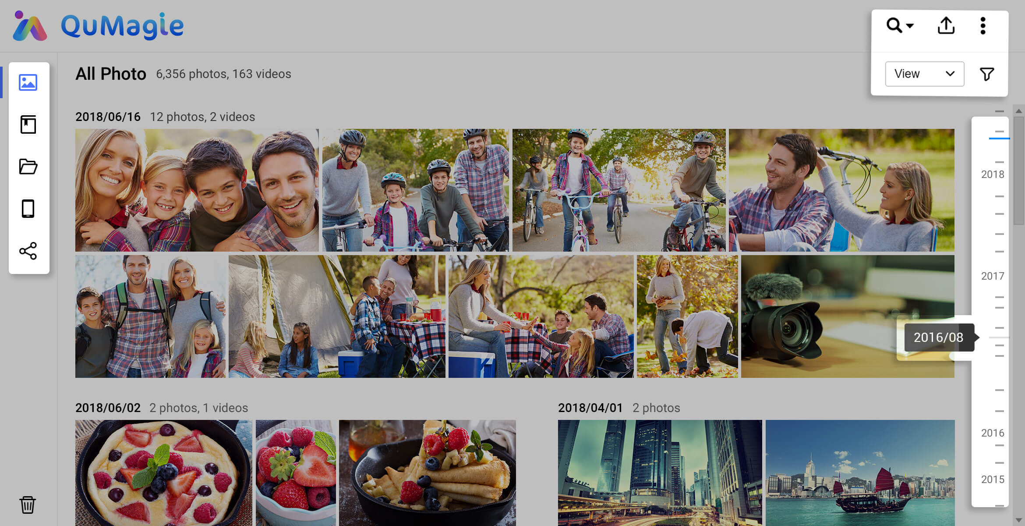Click the 2018/04/01 date heading

pos(590,408)
